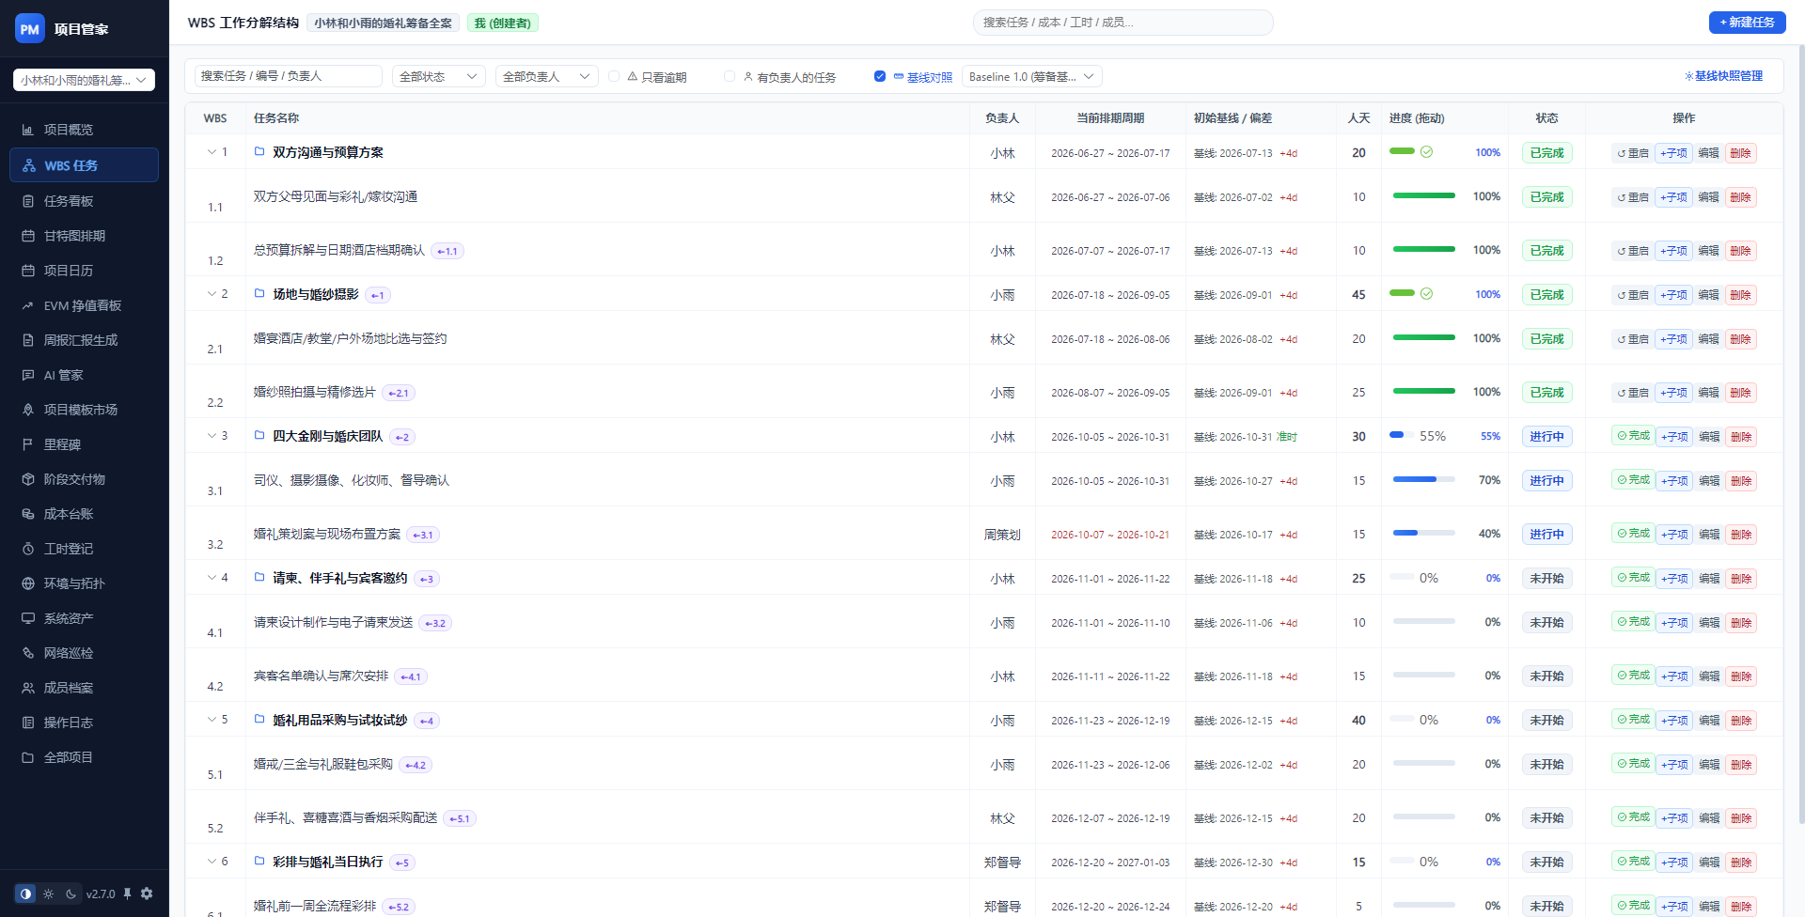The image size is (1805, 917).
Task: Open the 全部负责人 dropdown
Action: coord(547,76)
